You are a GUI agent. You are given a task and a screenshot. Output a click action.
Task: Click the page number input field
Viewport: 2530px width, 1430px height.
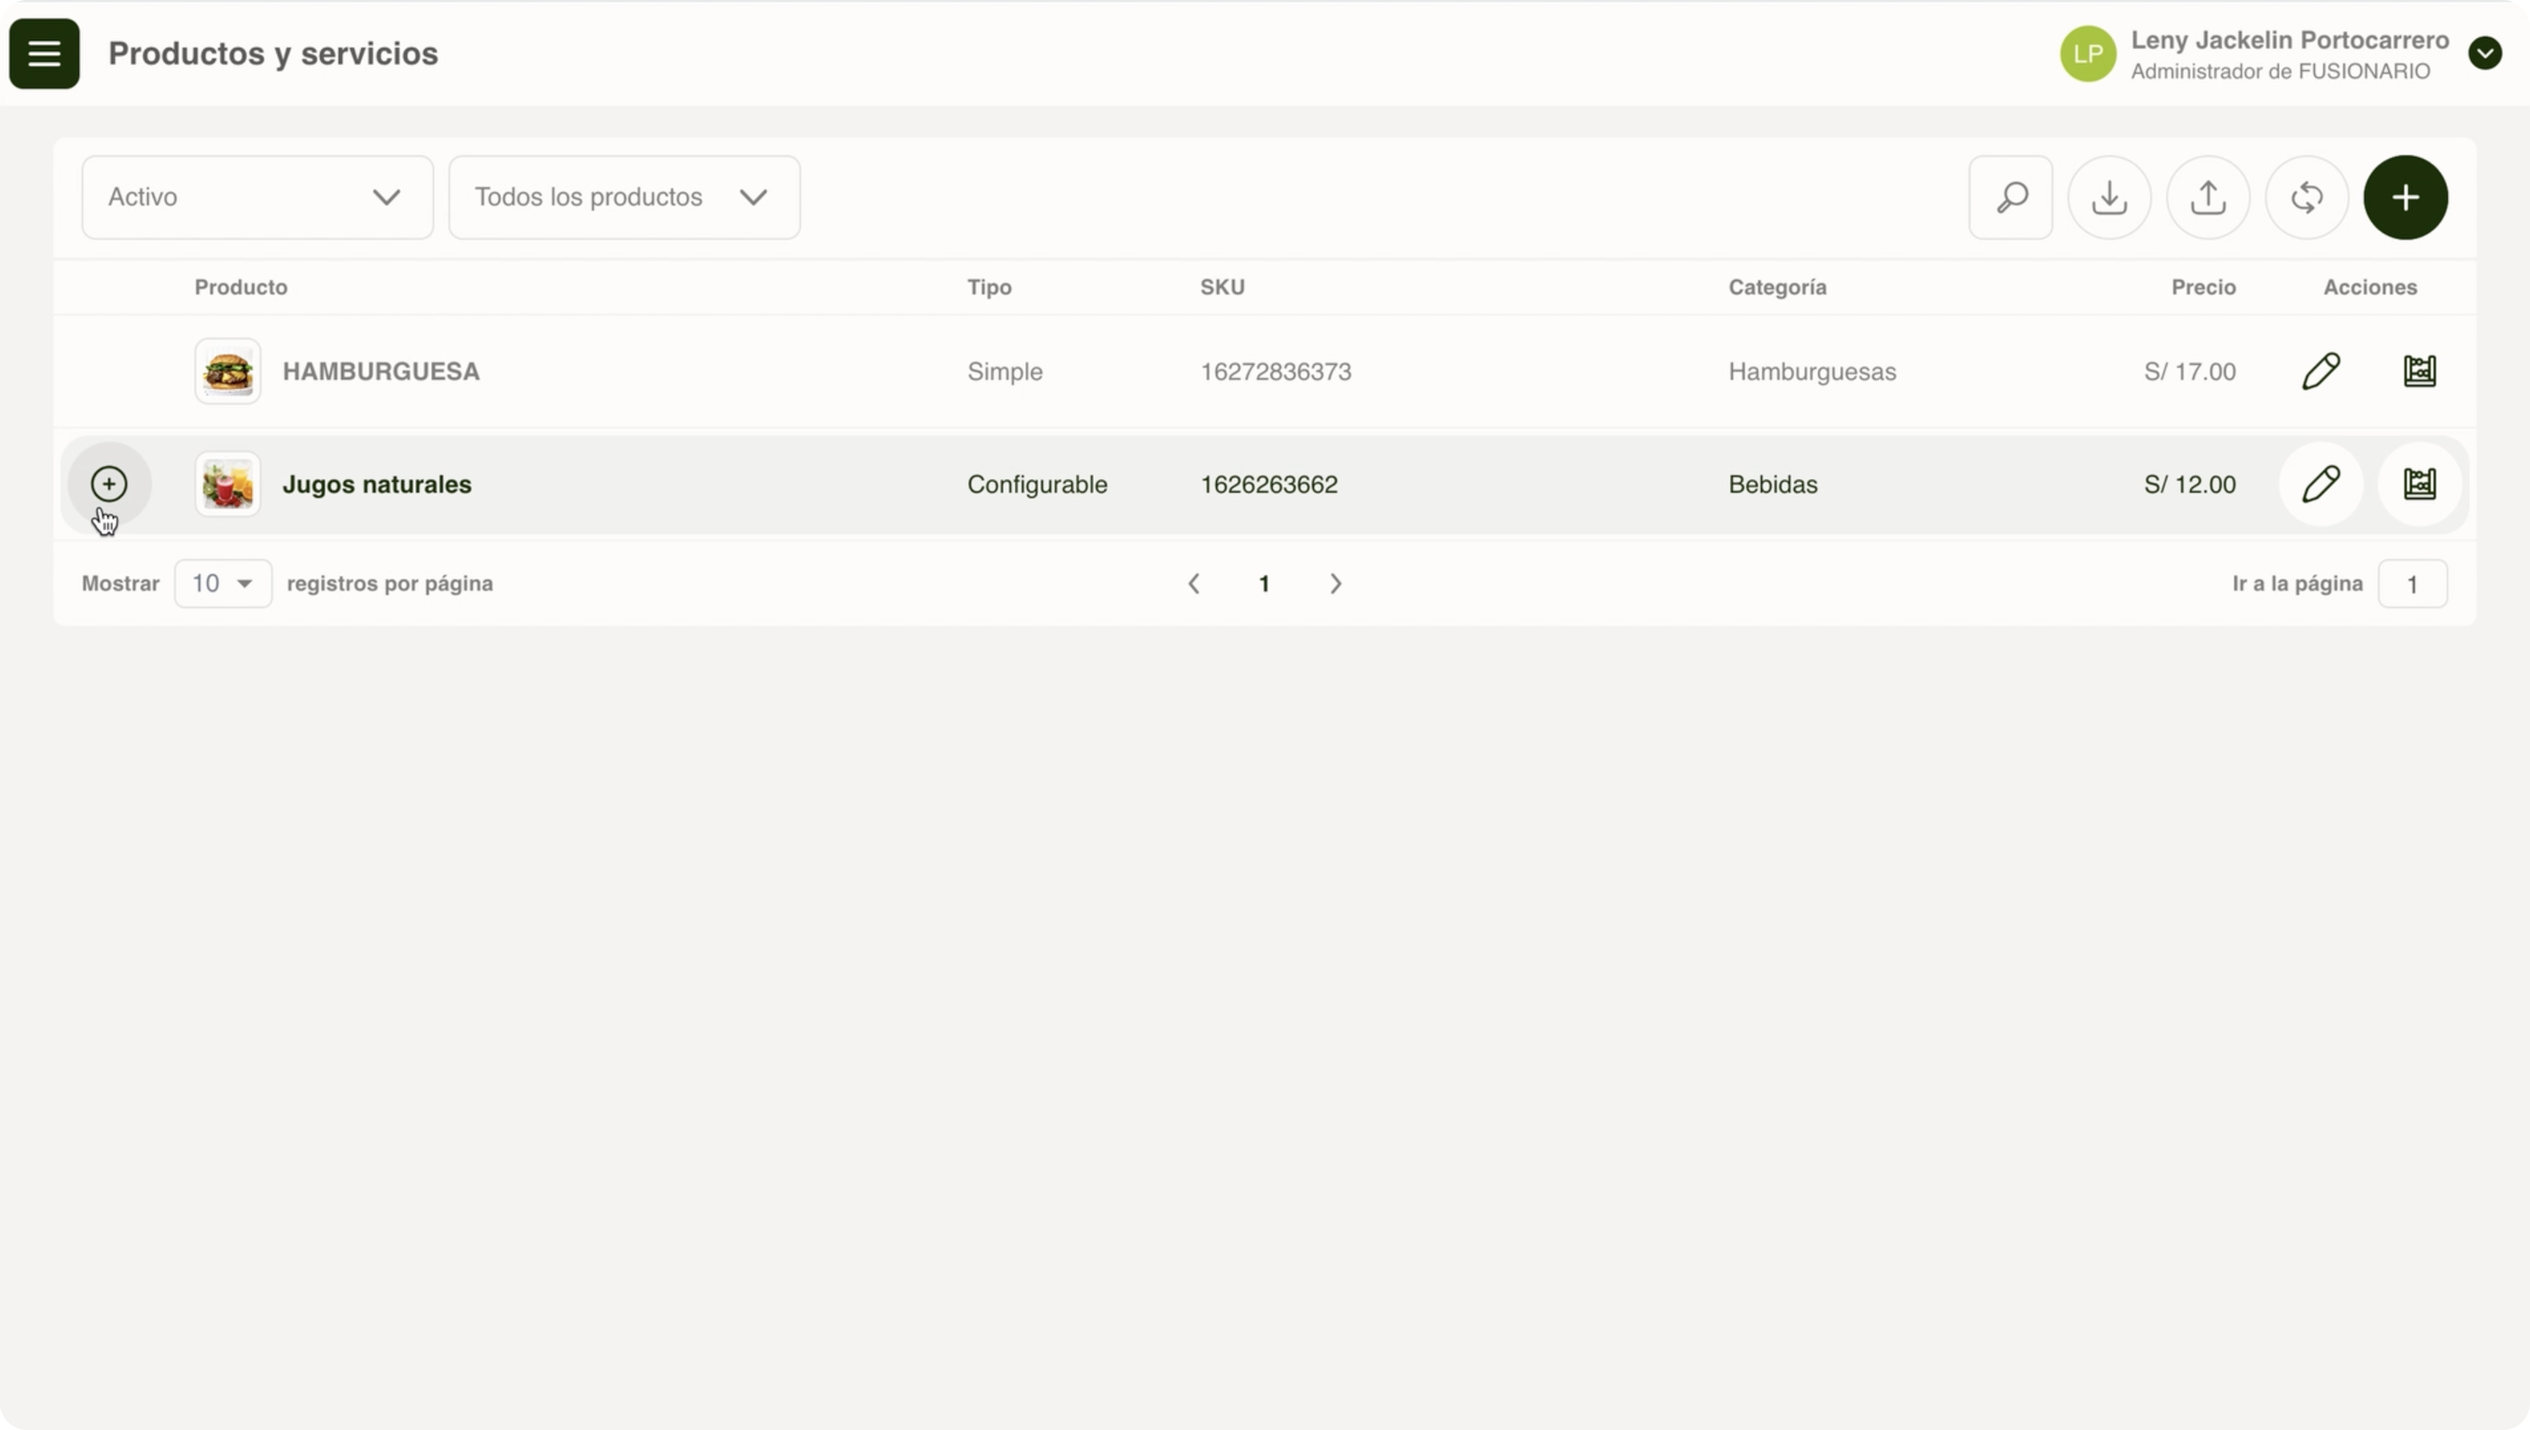point(2412,584)
